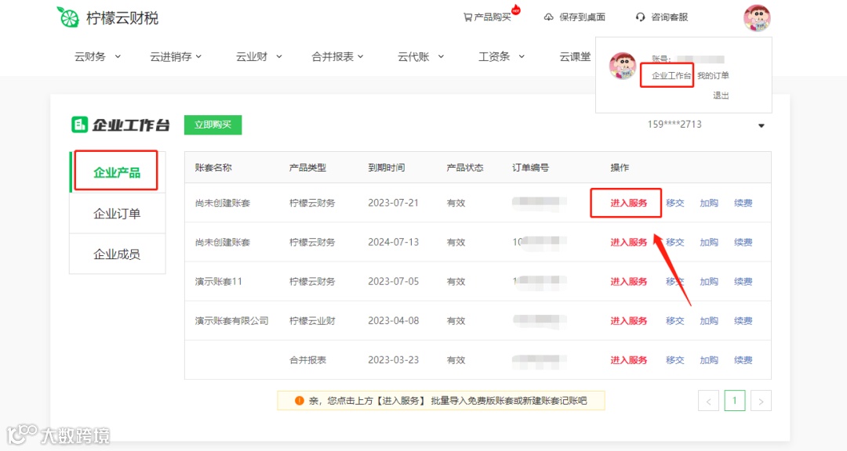Click 保存到桌面 in header

tap(582, 17)
